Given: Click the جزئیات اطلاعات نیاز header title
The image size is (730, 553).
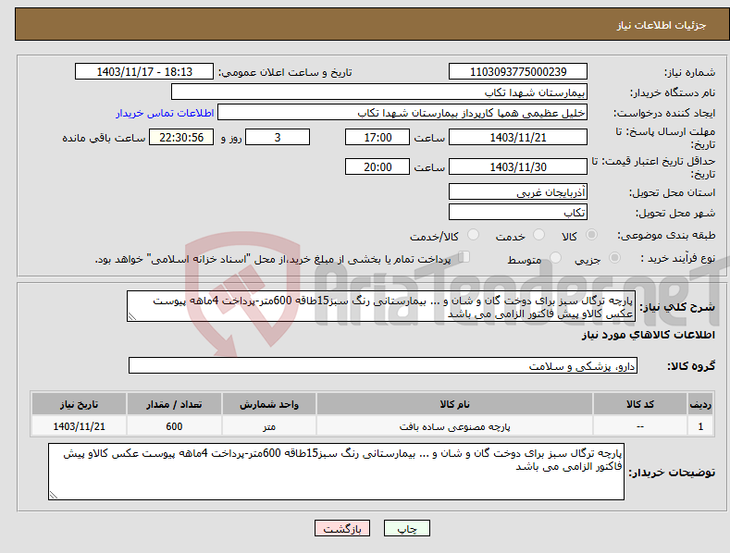Looking at the screenshot, I should coord(662,25).
